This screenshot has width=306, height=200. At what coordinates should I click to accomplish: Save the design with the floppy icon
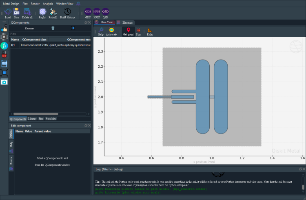coord(17,13)
